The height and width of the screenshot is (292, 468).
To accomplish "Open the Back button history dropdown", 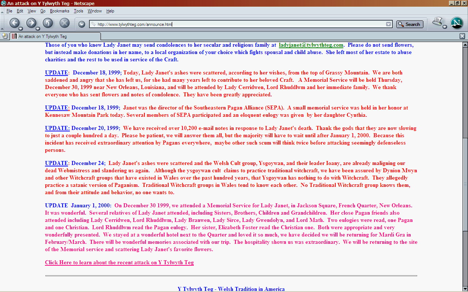I will [x=21, y=28].
